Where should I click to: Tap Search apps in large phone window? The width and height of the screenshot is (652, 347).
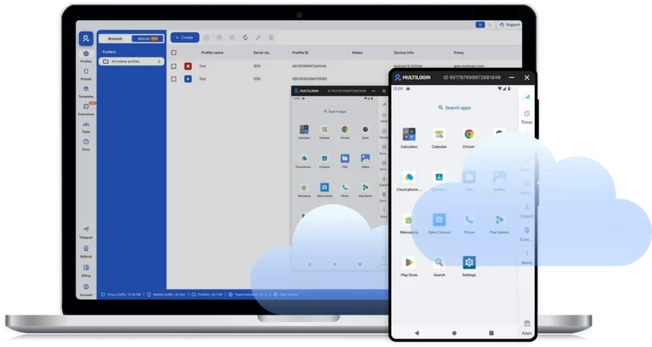click(454, 108)
